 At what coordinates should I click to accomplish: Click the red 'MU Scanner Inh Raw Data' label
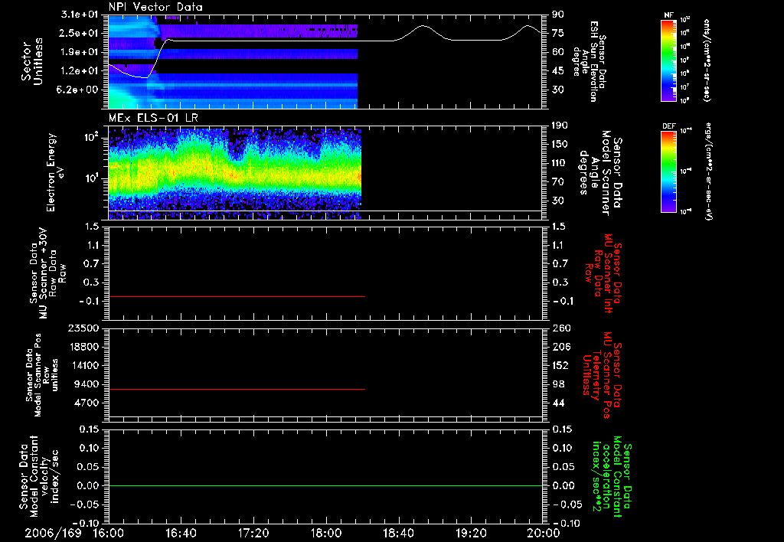pos(603,273)
